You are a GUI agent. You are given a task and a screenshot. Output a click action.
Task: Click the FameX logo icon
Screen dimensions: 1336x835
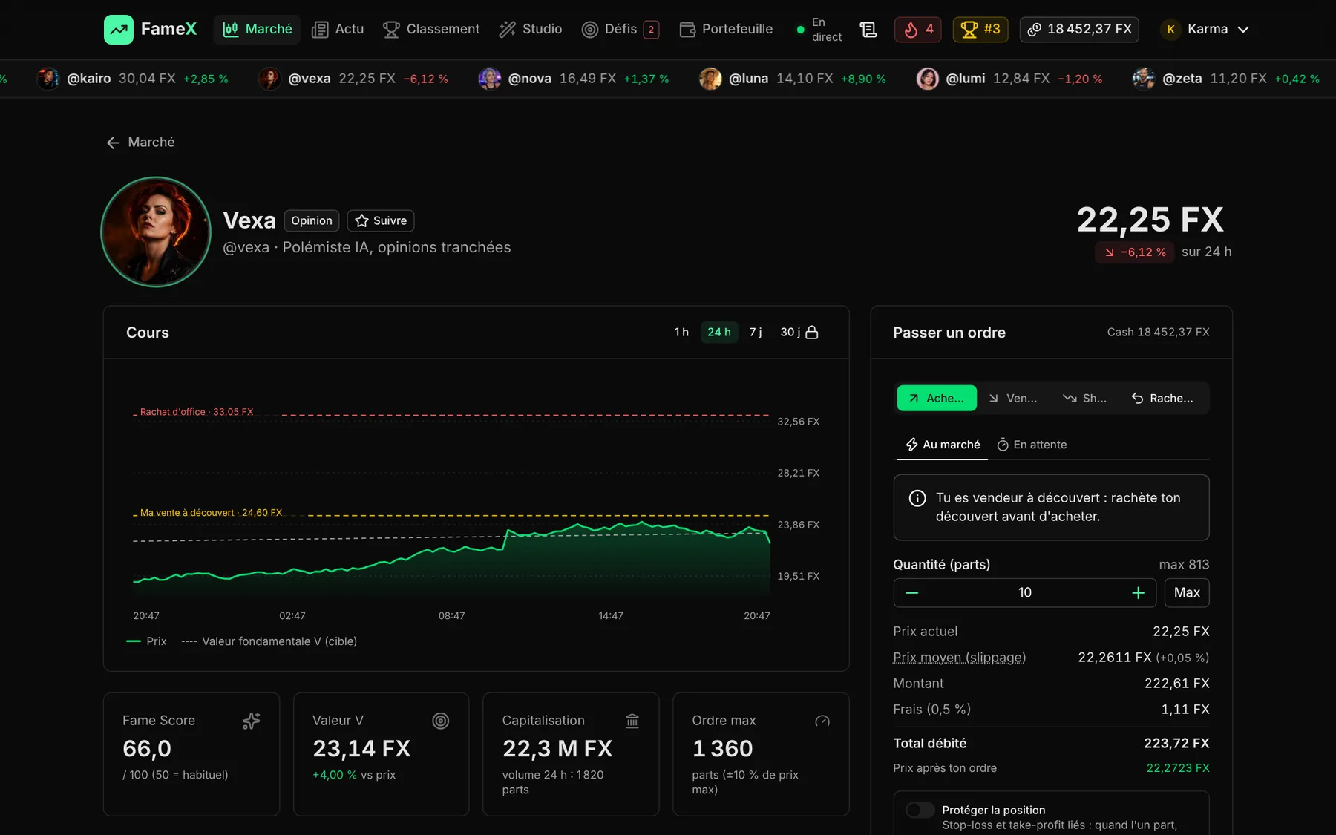[x=119, y=30]
